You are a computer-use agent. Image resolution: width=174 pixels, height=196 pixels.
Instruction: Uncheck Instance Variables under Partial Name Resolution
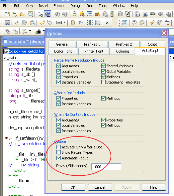(x=58, y=82)
